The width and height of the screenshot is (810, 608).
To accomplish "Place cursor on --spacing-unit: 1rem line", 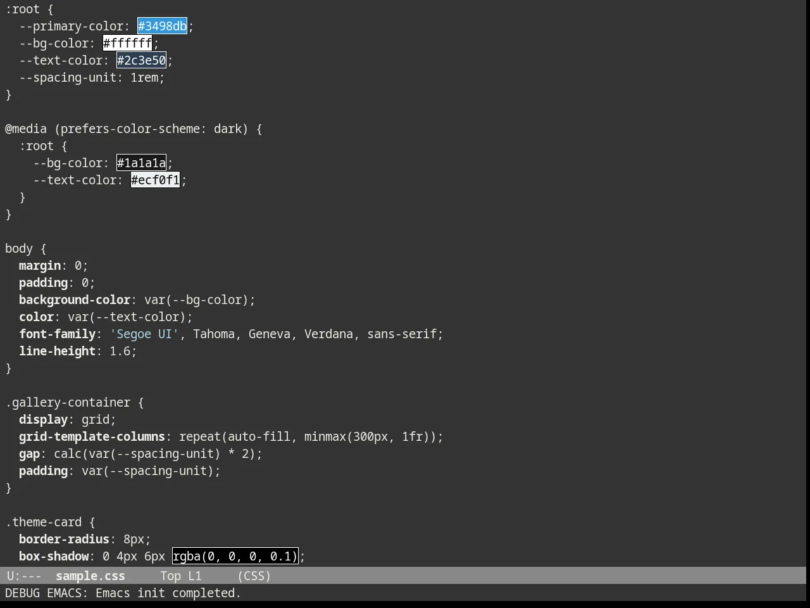I will point(92,77).
